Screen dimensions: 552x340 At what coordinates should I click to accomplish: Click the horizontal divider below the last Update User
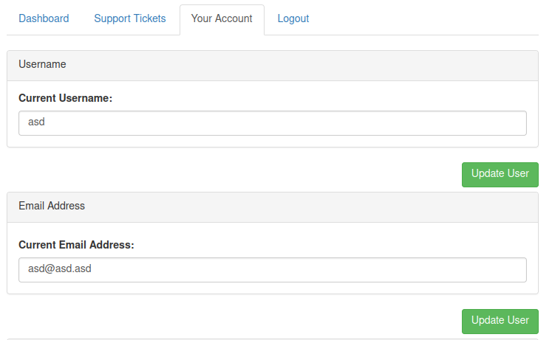tap(272, 339)
